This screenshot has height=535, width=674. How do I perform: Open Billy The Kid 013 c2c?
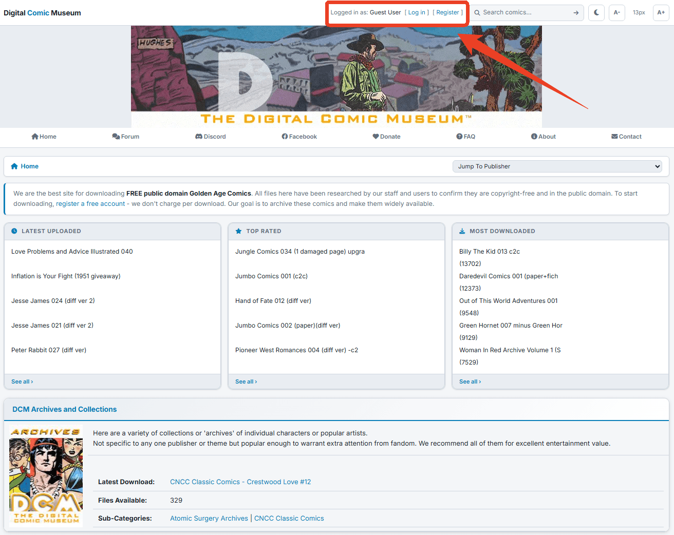[490, 252]
